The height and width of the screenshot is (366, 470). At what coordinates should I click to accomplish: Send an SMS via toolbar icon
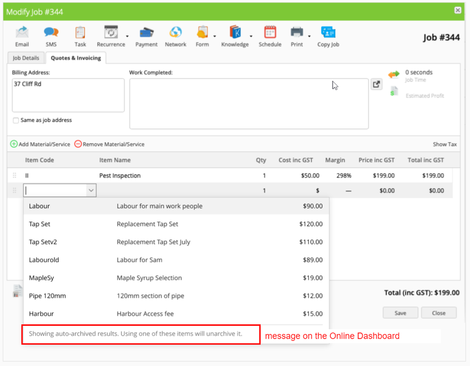(51, 32)
